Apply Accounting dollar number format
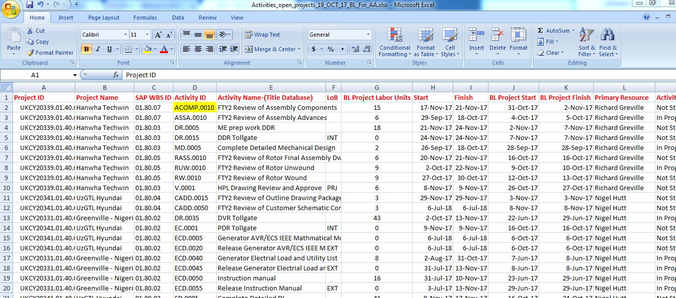 [314, 49]
